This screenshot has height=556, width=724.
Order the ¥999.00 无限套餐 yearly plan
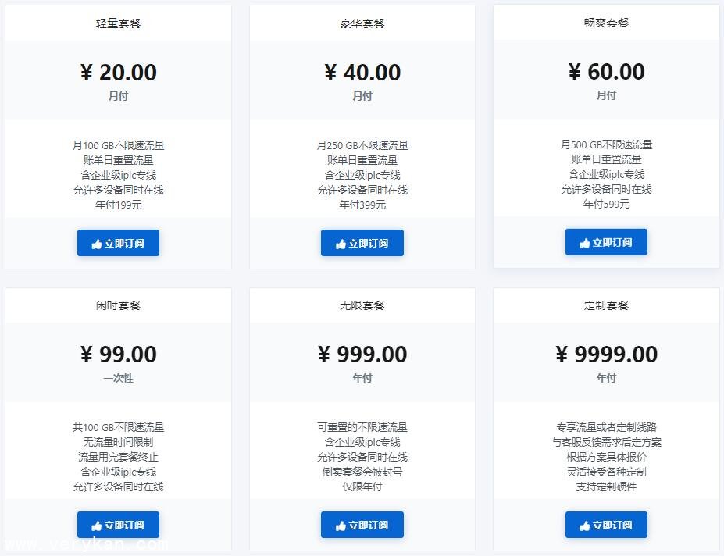[x=362, y=525]
